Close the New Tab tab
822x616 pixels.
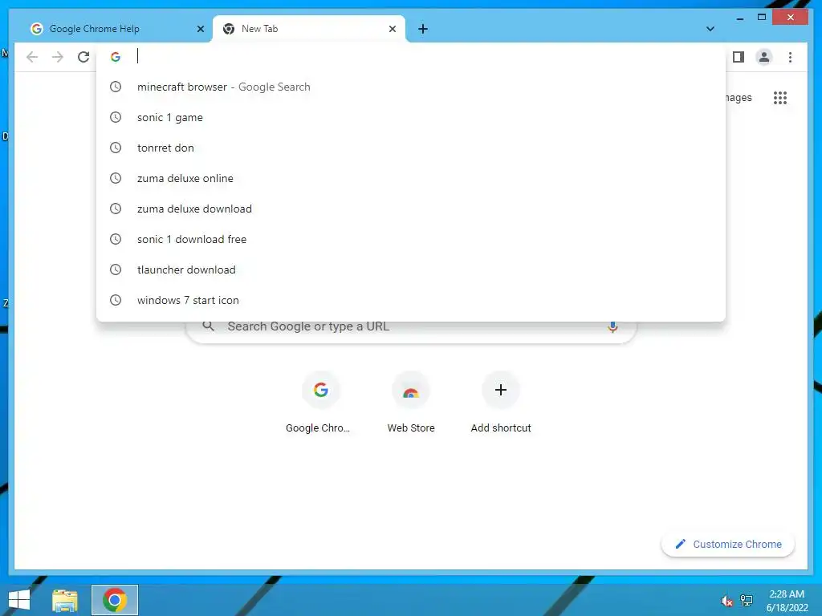click(x=392, y=29)
